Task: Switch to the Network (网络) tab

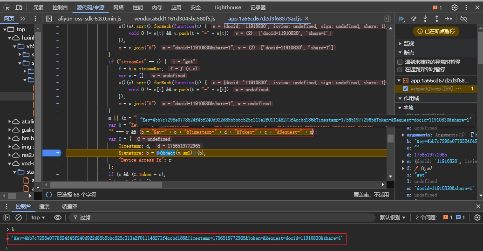Action: (x=118, y=7)
